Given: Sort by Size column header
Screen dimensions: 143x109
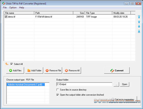Looking at the screenshot, I should (79, 13).
